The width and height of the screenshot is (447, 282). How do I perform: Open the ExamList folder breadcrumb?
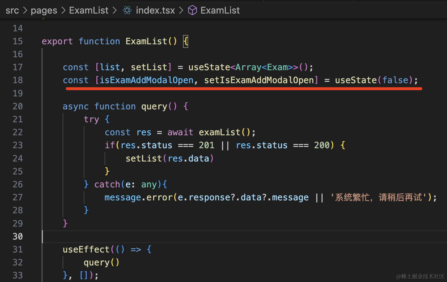tap(88, 11)
